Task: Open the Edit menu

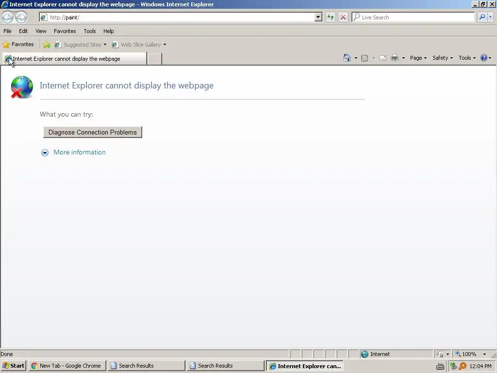Action: [23, 31]
